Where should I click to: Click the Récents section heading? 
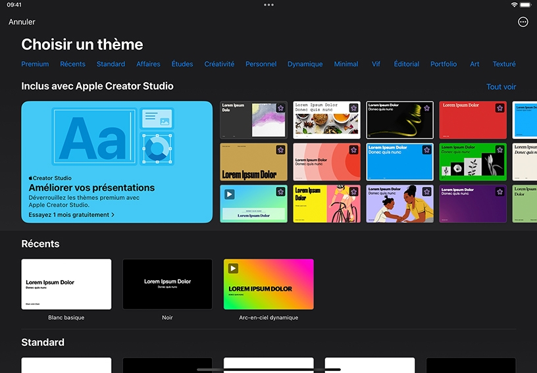point(40,243)
